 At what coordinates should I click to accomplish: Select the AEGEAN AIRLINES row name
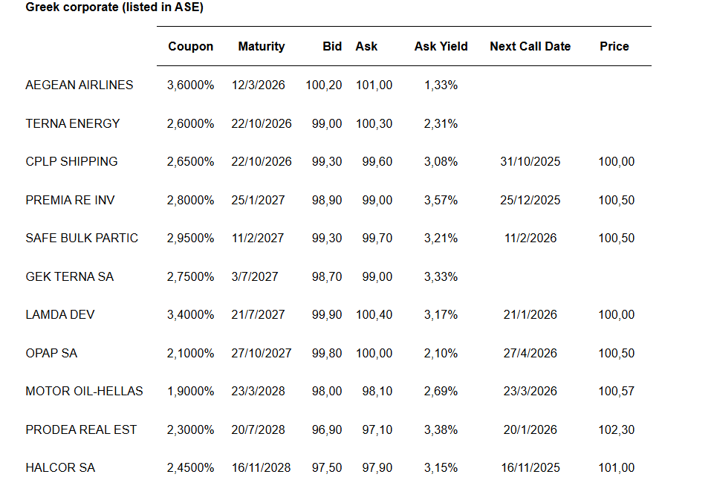coord(79,85)
